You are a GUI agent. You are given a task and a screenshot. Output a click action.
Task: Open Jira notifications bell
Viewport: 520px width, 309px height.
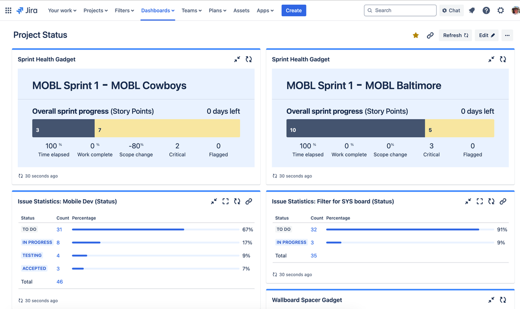click(472, 10)
